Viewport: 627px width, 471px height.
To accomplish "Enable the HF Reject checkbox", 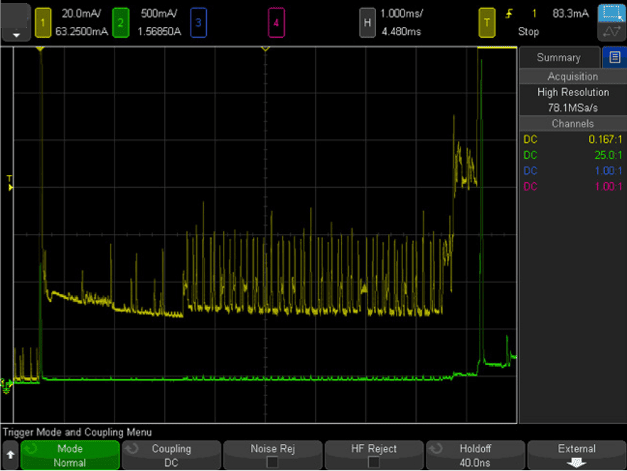I will pos(373,462).
